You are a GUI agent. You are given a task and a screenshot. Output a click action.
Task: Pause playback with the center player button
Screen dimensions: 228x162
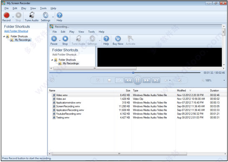137,80
